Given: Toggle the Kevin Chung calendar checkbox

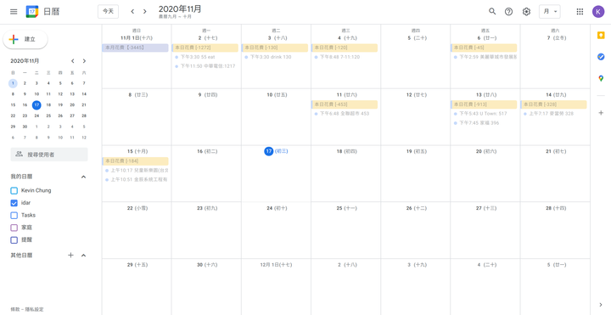Looking at the screenshot, I should coord(14,191).
